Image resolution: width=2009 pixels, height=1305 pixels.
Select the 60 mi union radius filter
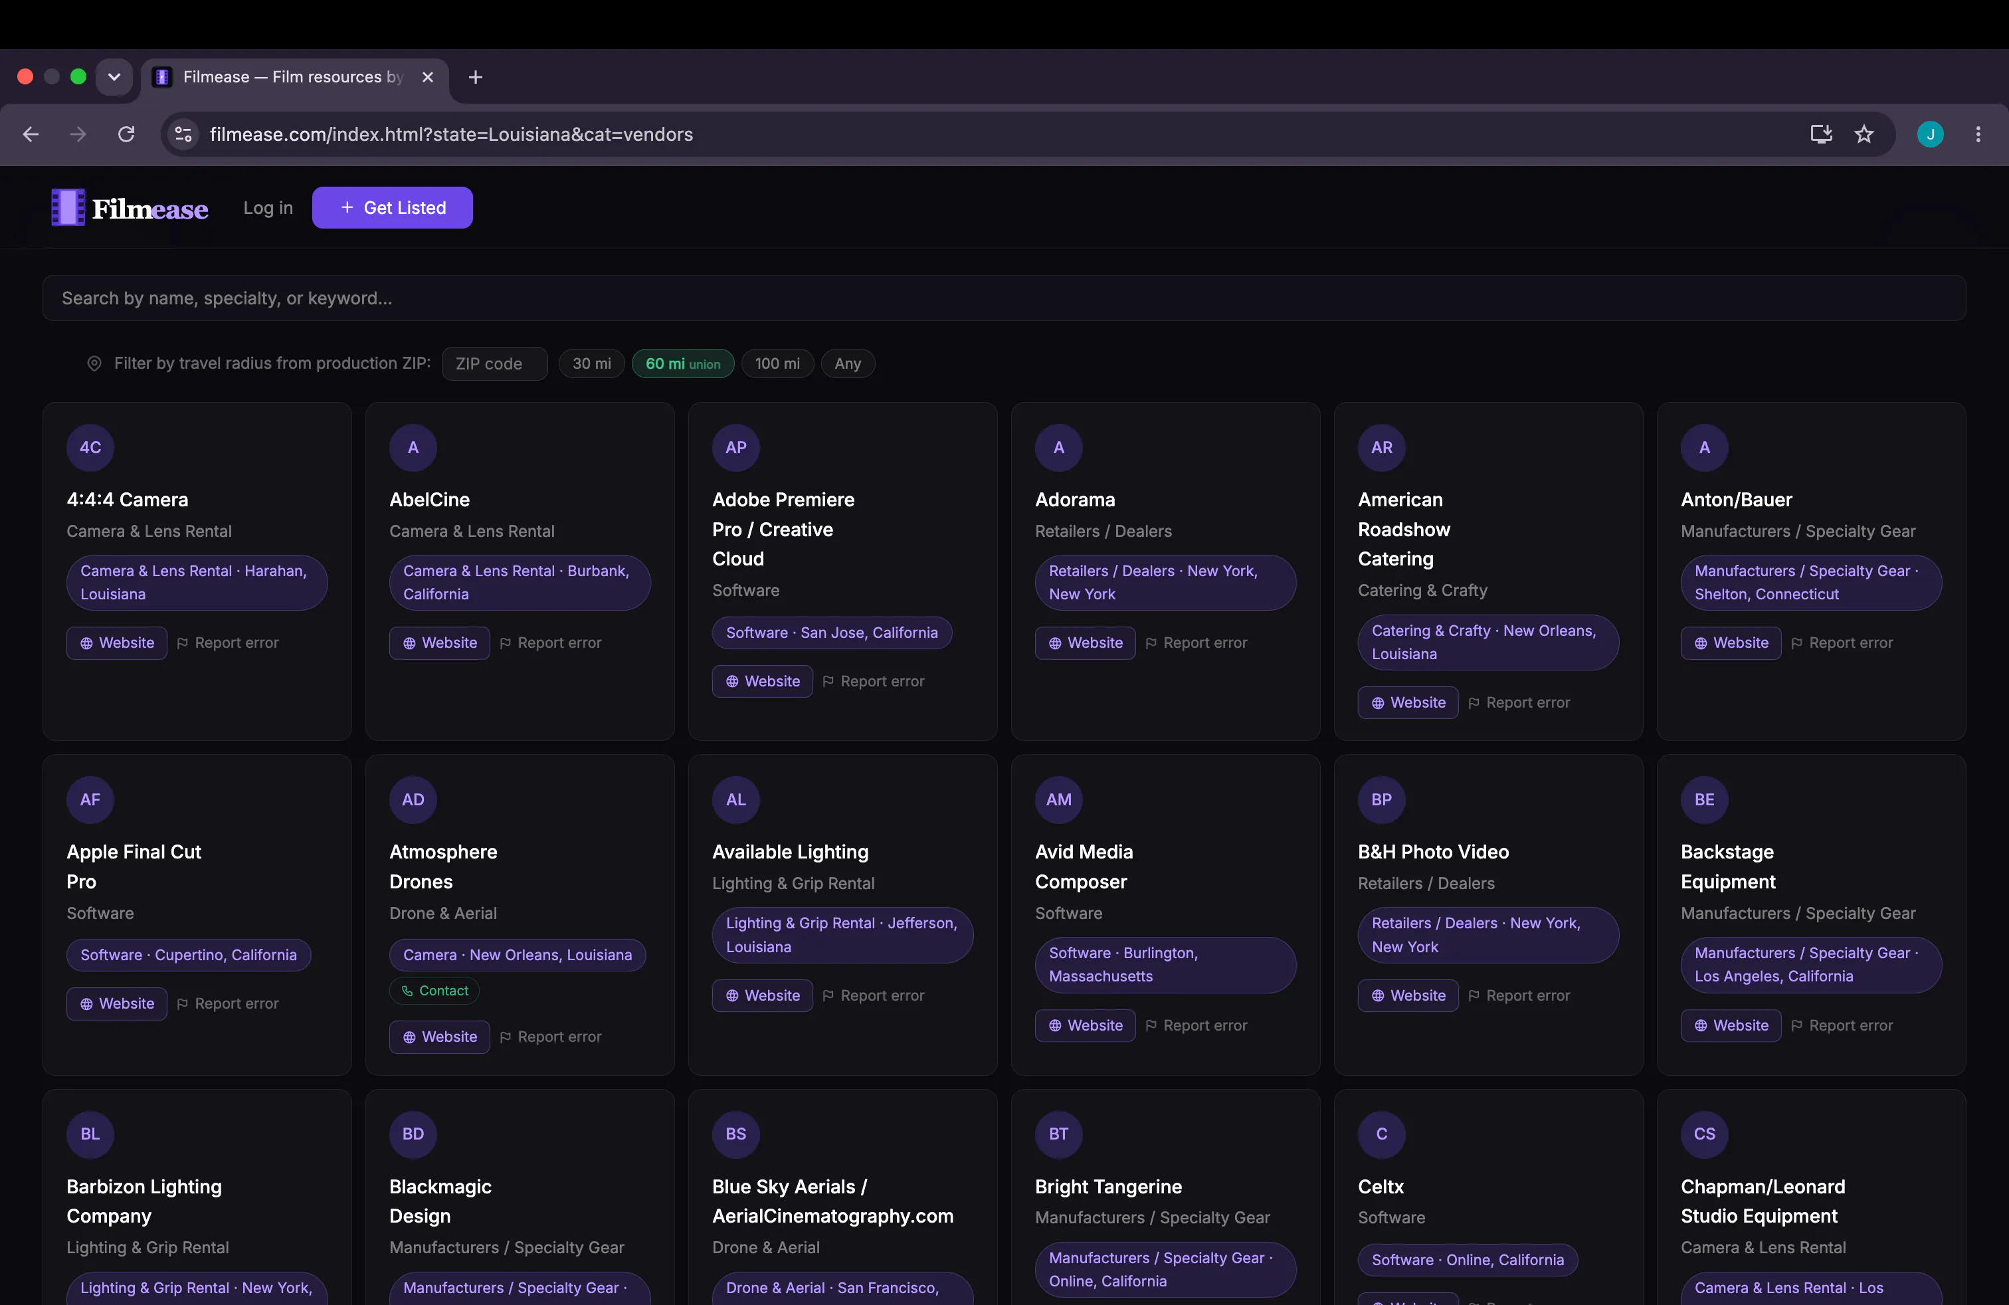point(683,364)
